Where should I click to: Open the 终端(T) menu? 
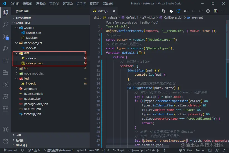(x=95, y=4)
